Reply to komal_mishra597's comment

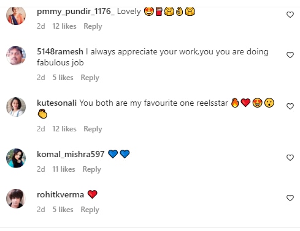pyautogui.click(x=91, y=169)
